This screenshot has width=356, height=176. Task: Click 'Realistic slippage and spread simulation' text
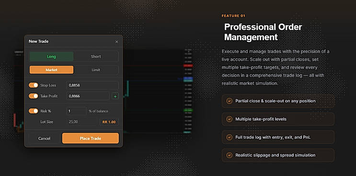pyautogui.click(x=275, y=155)
